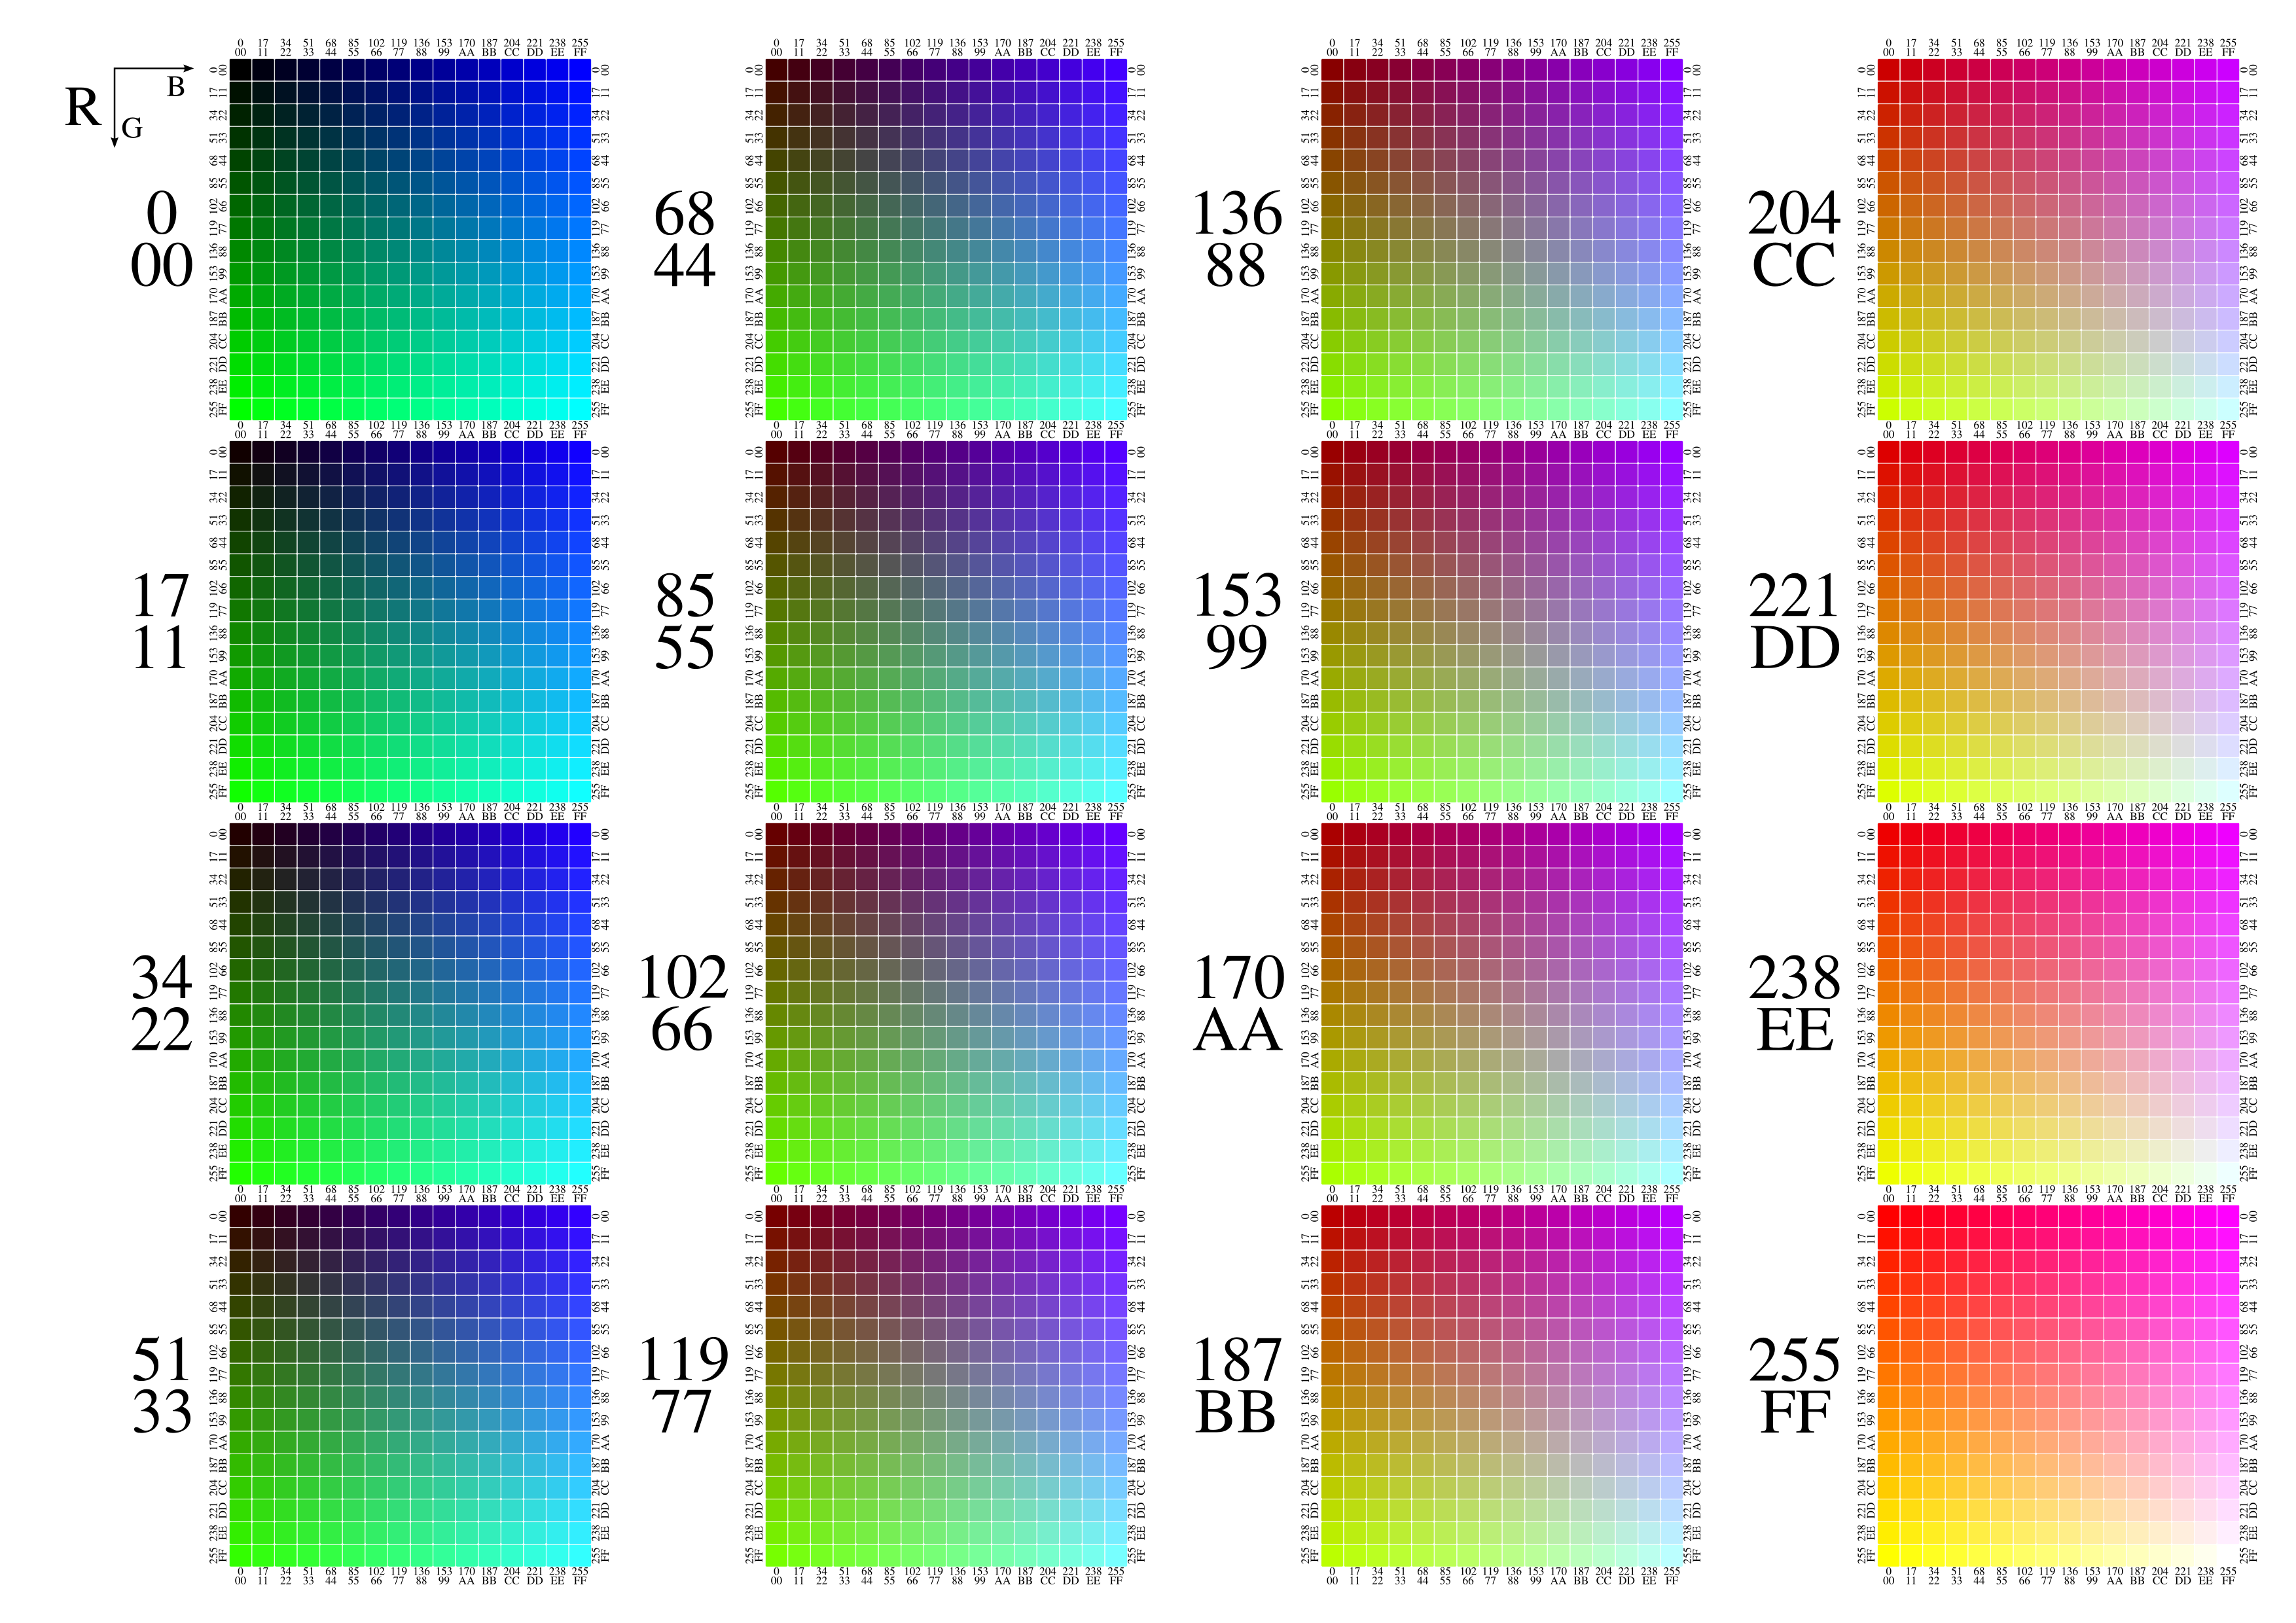Select the pure blue corner swatch in grid 00
The width and height of the screenshot is (2296, 1623).
580,70
